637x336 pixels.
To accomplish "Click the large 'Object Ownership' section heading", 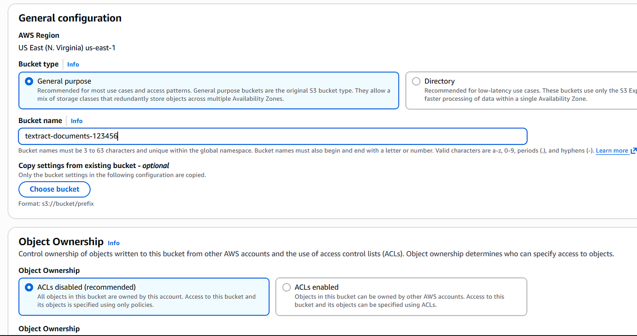I will pos(61,242).
